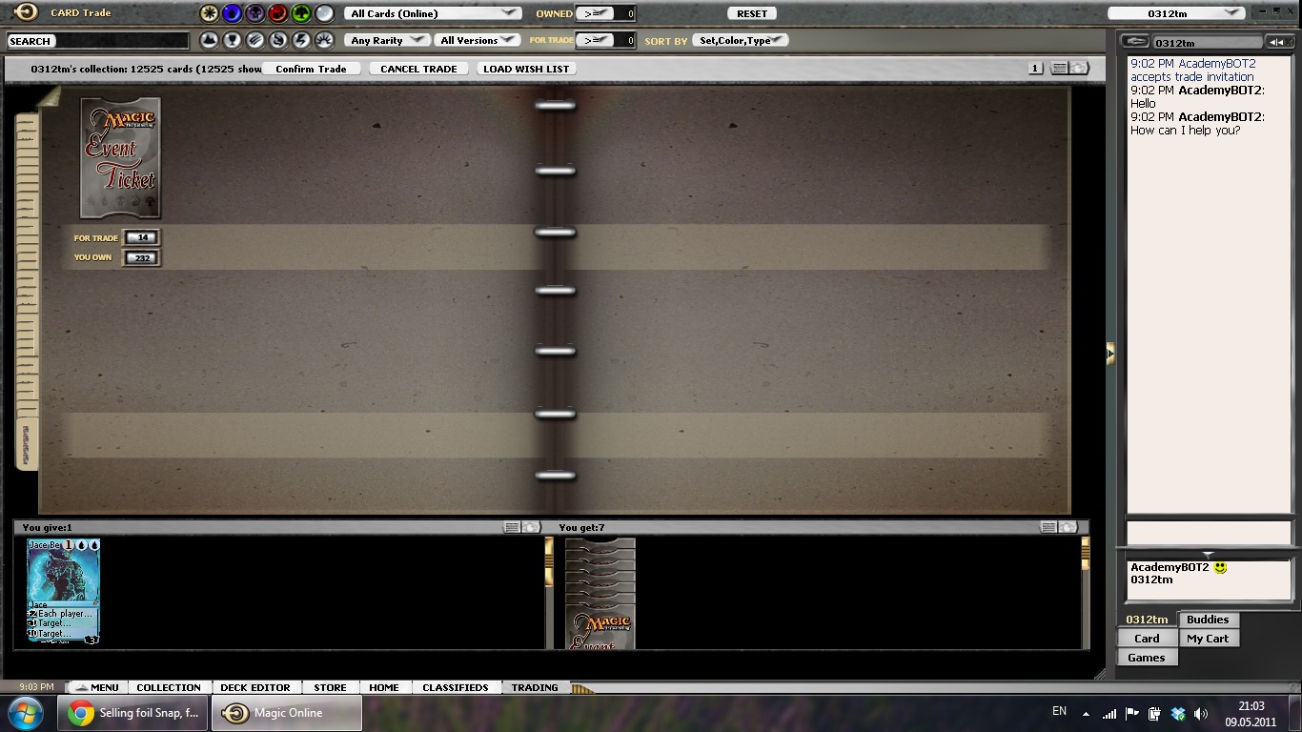
Task: Filter by instant lightning bolt icon
Action: [301, 40]
